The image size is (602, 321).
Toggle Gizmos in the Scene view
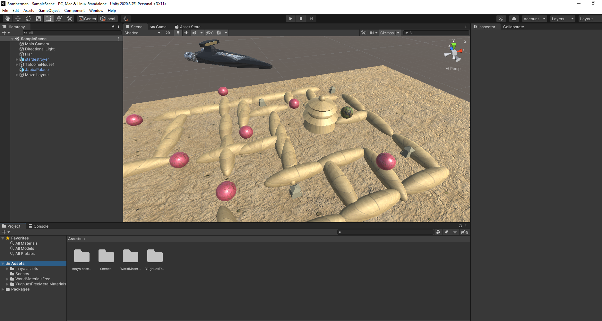tap(387, 33)
